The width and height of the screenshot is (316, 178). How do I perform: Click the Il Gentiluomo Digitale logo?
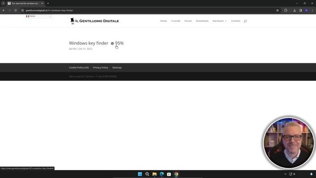pos(94,21)
